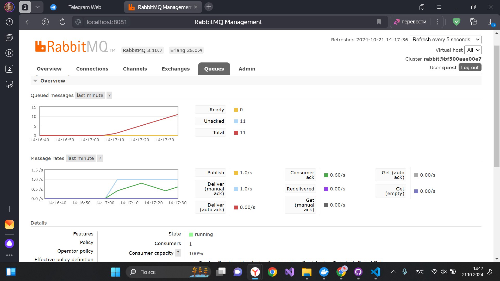Click the RabbitMQ logo
This screenshot has width=500, height=281.
(x=75, y=47)
